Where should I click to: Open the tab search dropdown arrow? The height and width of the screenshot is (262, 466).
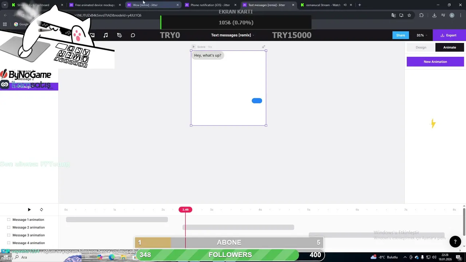pyautogui.click(x=5, y=5)
